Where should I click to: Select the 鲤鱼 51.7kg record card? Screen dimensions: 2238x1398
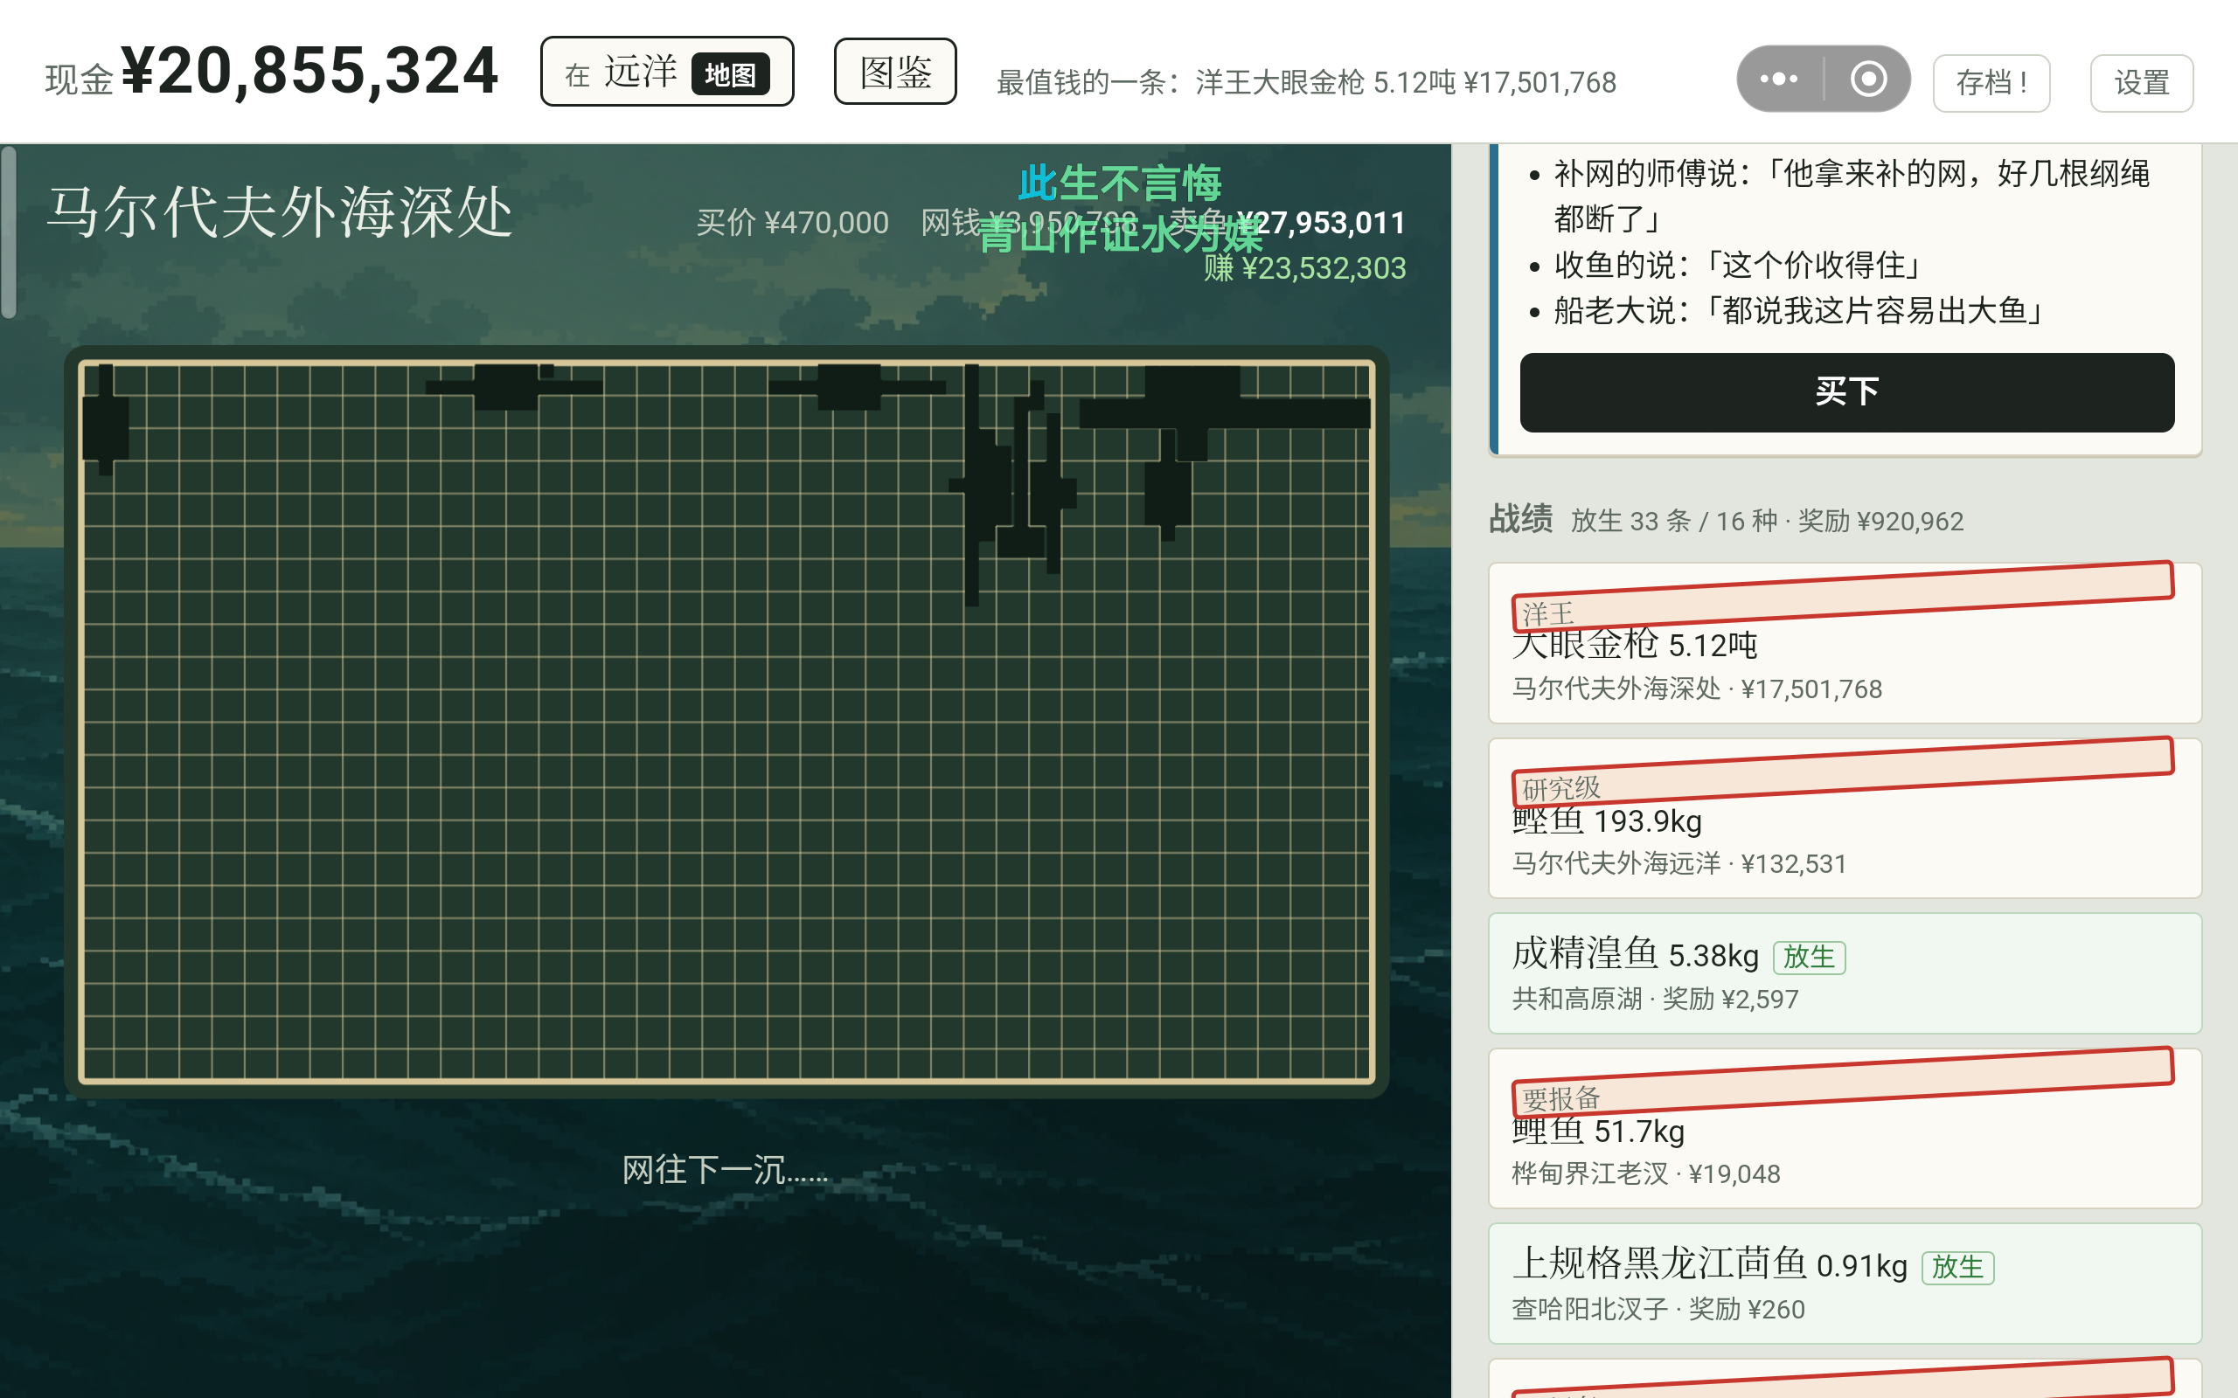point(1844,1128)
